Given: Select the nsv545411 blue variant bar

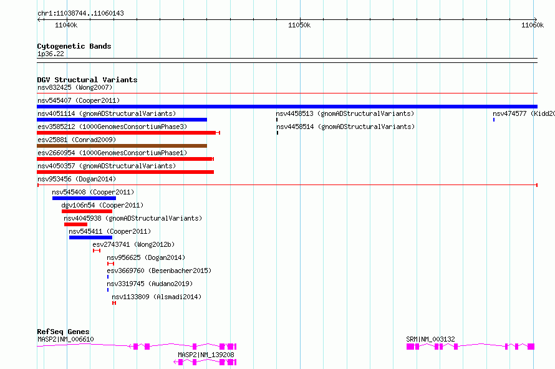Looking at the screenshot, I should (90, 237).
